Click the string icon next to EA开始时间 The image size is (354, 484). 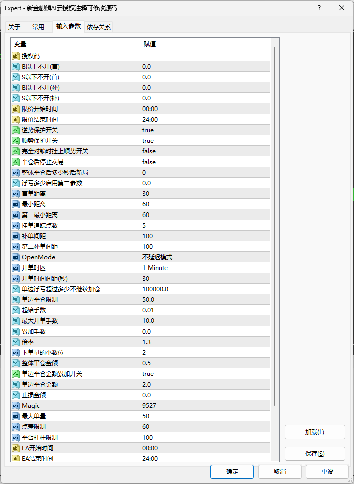pos(15,448)
